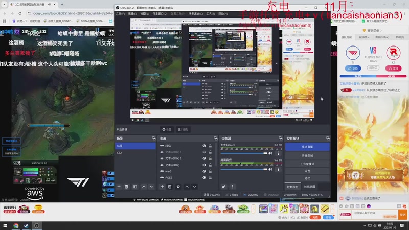The height and width of the screenshot is (230, 409).
Task: Move the selected source down
Action: tap(195, 187)
